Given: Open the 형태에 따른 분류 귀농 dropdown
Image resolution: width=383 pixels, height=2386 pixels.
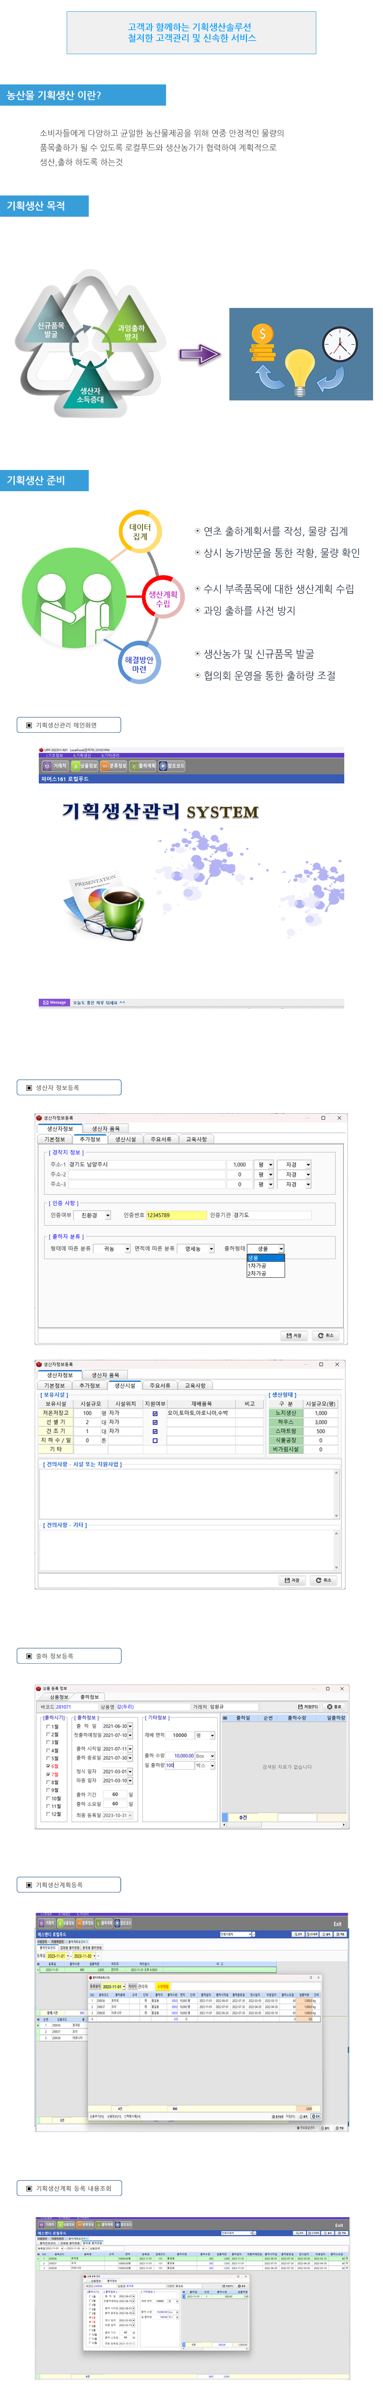Looking at the screenshot, I should pos(128,1249).
